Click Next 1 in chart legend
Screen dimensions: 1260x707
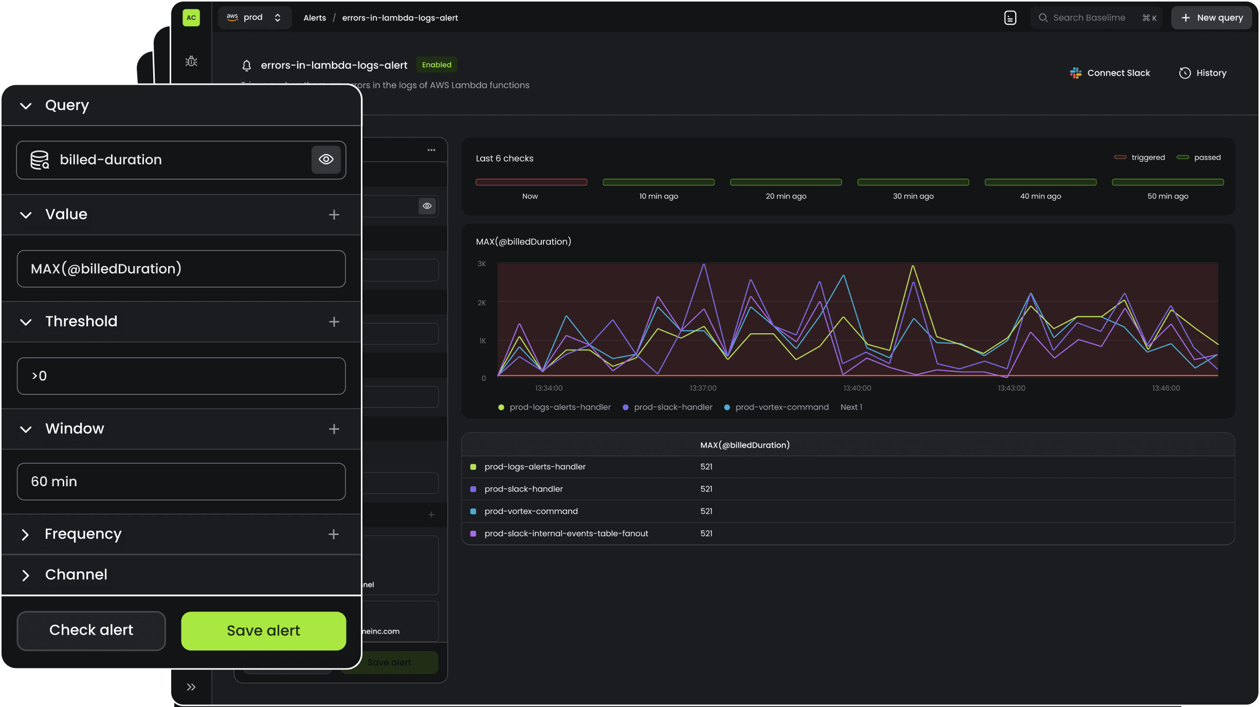pyautogui.click(x=851, y=407)
